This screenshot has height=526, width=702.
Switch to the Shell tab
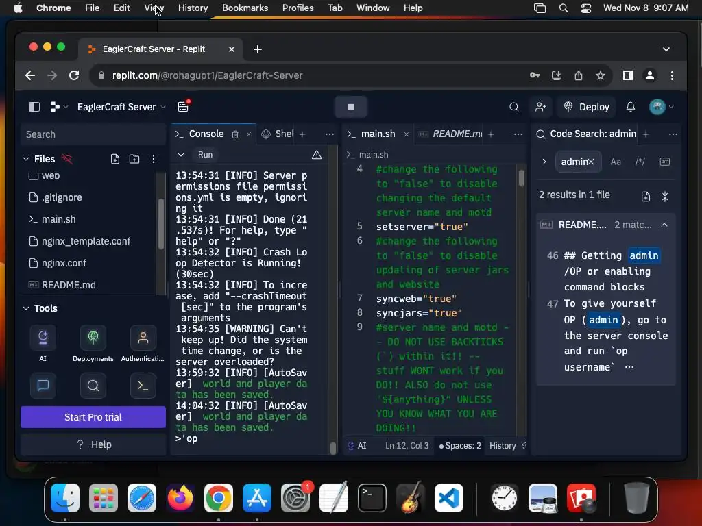(278, 134)
